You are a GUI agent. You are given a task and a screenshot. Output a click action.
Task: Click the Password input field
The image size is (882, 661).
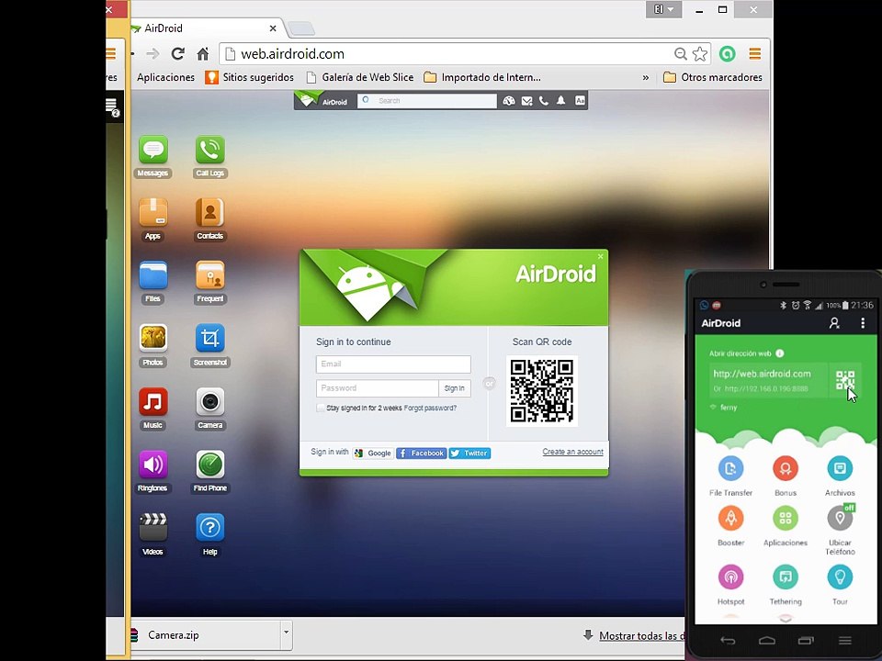[378, 388]
